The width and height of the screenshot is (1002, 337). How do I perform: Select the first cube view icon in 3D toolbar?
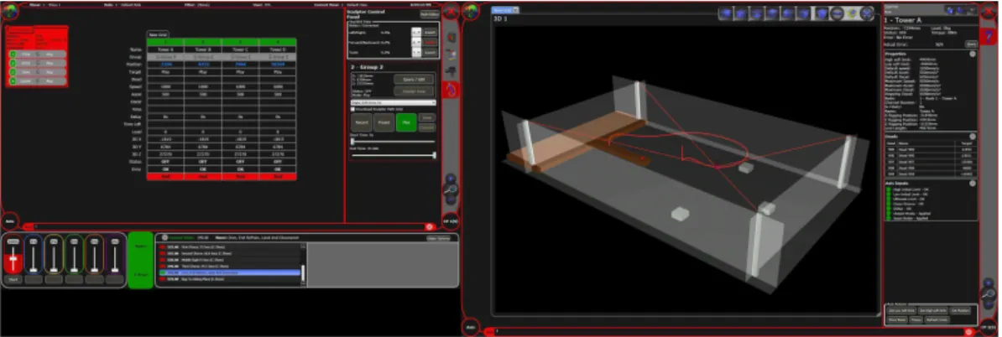pos(726,13)
